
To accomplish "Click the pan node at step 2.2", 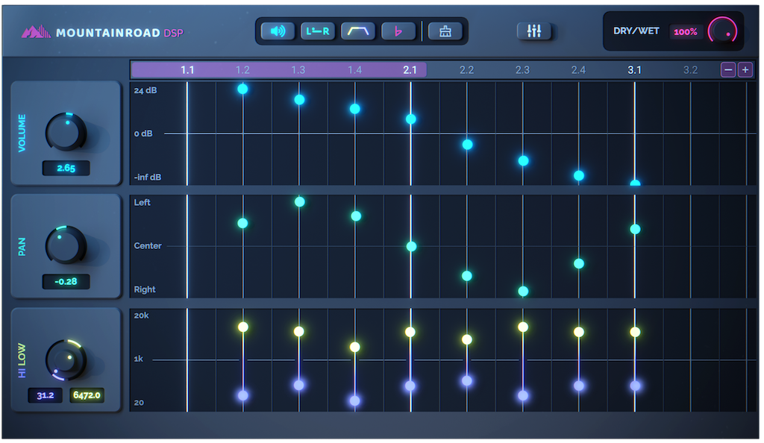I will point(467,277).
